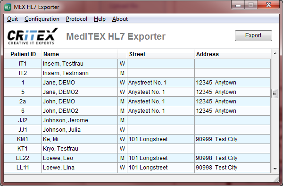Select patient ID JJ1 cell
This screenshot has width=283, height=186.
(23, 130)
